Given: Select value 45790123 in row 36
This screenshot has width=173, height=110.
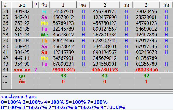Looking at the screenshot, I should coord(146,23).
